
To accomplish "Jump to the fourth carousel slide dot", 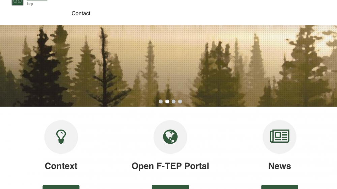I will (x=180, y=101).
